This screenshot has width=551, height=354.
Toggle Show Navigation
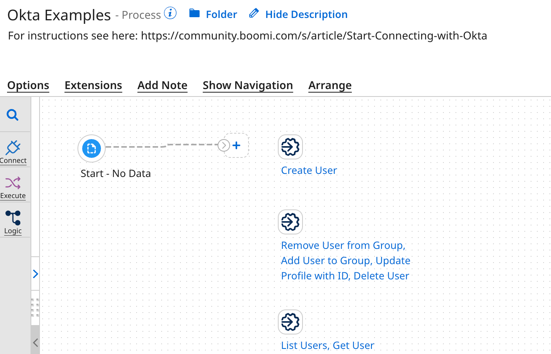[x=248, y=85]
